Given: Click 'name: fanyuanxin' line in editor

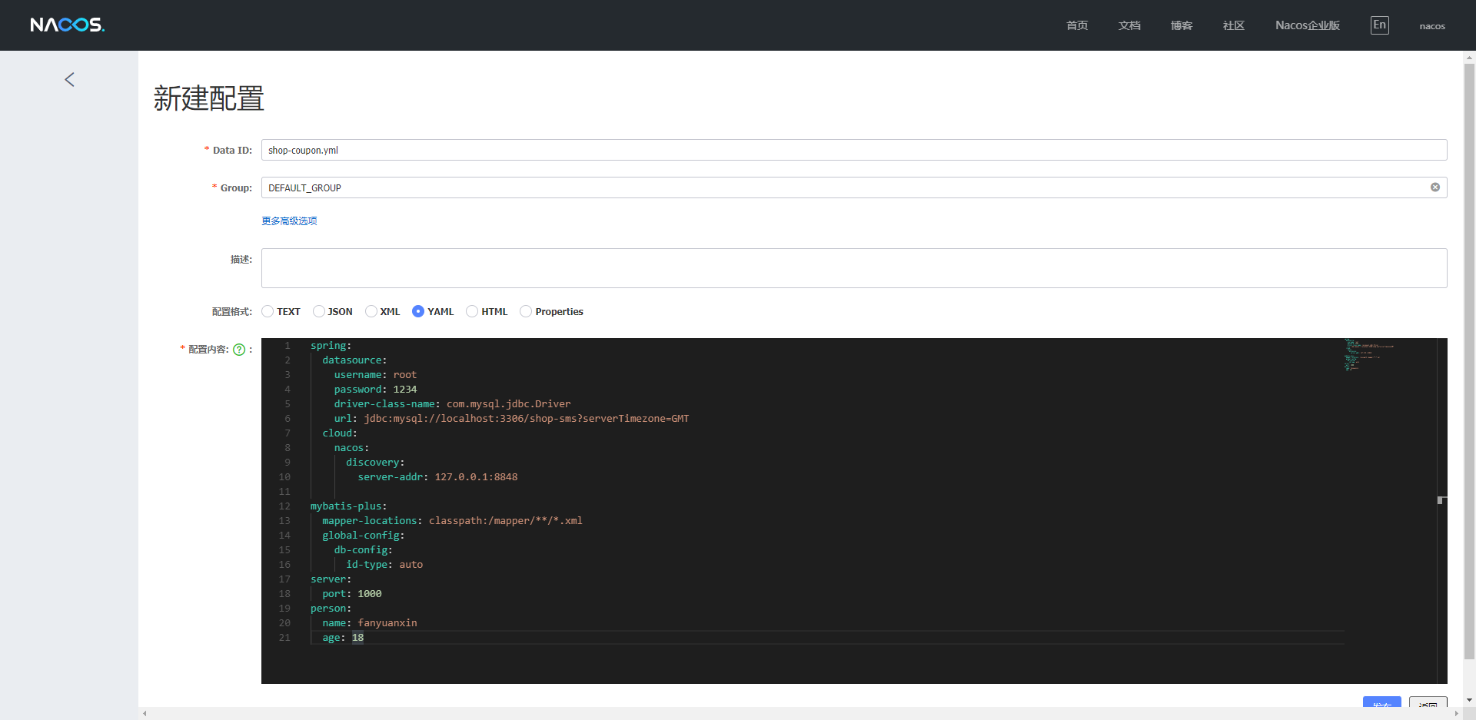Looking at the screenshot, I should 369,623.
